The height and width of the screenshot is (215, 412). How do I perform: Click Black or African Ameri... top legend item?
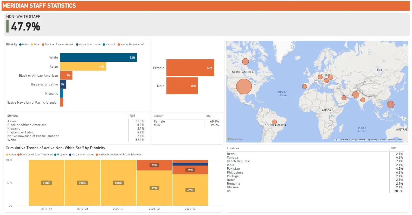pos(58,45)
